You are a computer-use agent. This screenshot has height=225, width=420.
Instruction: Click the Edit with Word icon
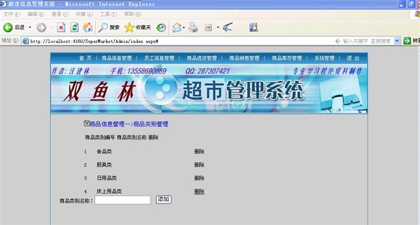(208, 27)
